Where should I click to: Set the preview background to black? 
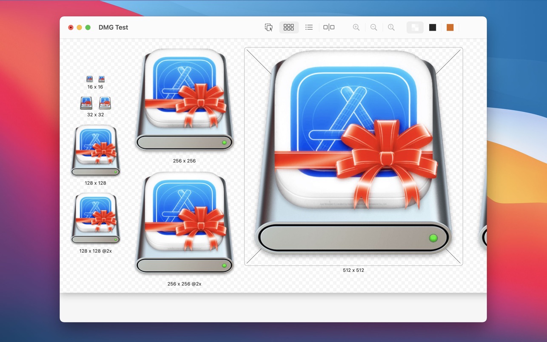(x=433, y=27)
